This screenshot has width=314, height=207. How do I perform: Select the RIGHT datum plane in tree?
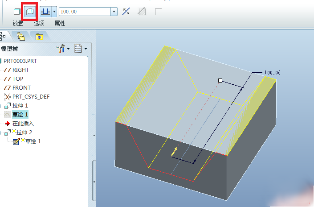tap(20, 70)
